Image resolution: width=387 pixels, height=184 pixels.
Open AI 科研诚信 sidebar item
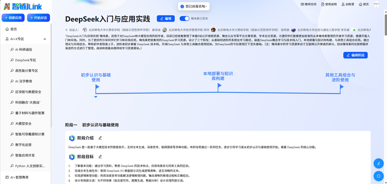(24, 50)
